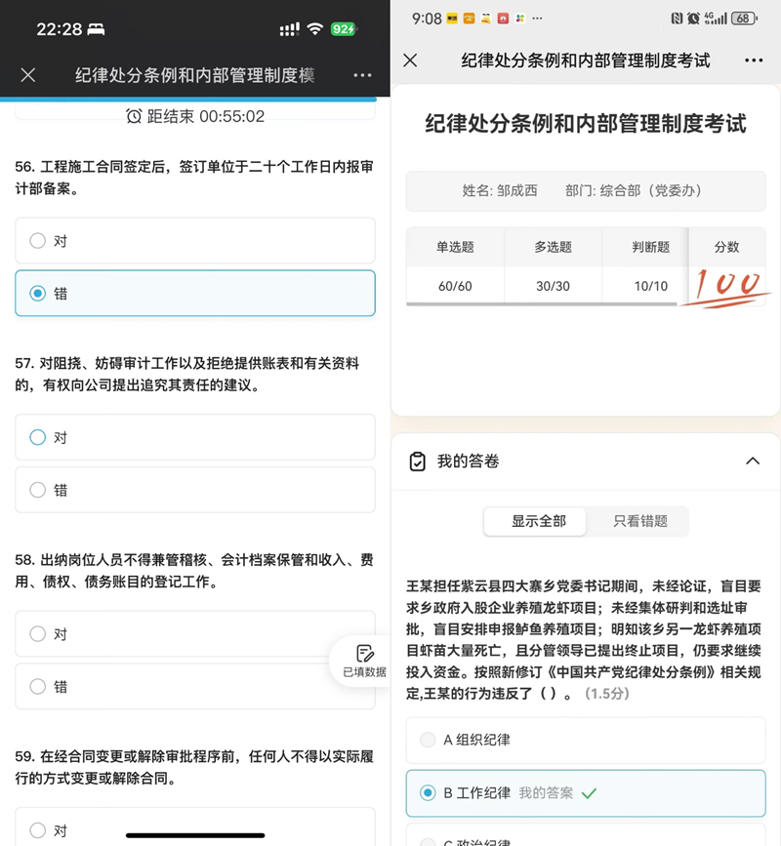Tap the 4G signal icon in right status bar
Viewport: 781px width, 846px height.
[716, 19]
